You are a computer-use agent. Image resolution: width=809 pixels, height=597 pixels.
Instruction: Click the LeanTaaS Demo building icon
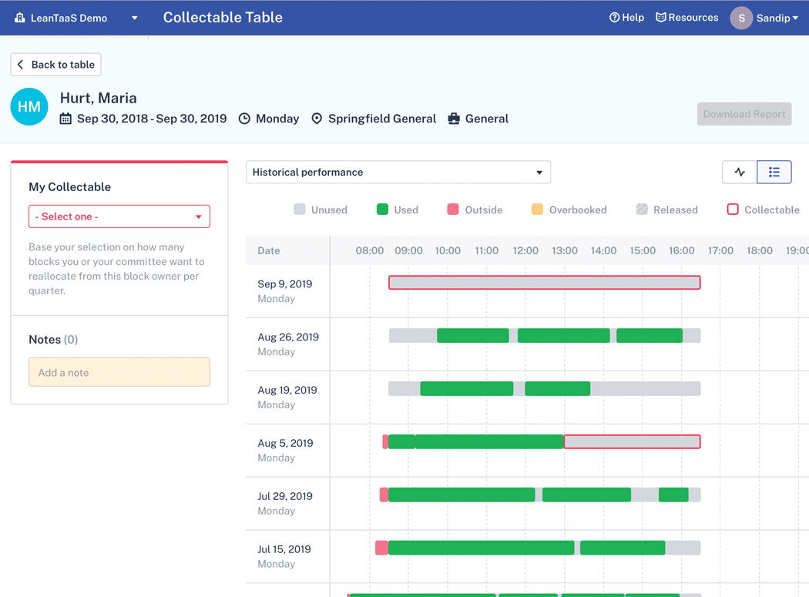pos(20,18)
